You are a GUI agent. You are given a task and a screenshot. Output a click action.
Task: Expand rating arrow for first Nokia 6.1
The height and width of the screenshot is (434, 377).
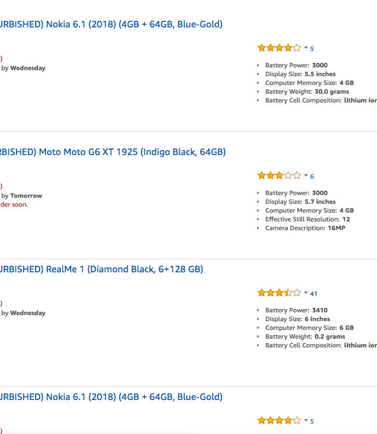click(x=306, y=48)
